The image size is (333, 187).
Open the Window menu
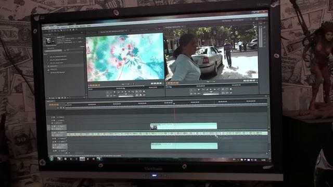click(x=82, y=26)
